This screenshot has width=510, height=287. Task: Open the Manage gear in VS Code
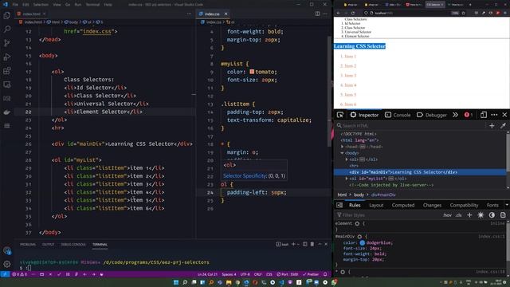pos(7,264)
